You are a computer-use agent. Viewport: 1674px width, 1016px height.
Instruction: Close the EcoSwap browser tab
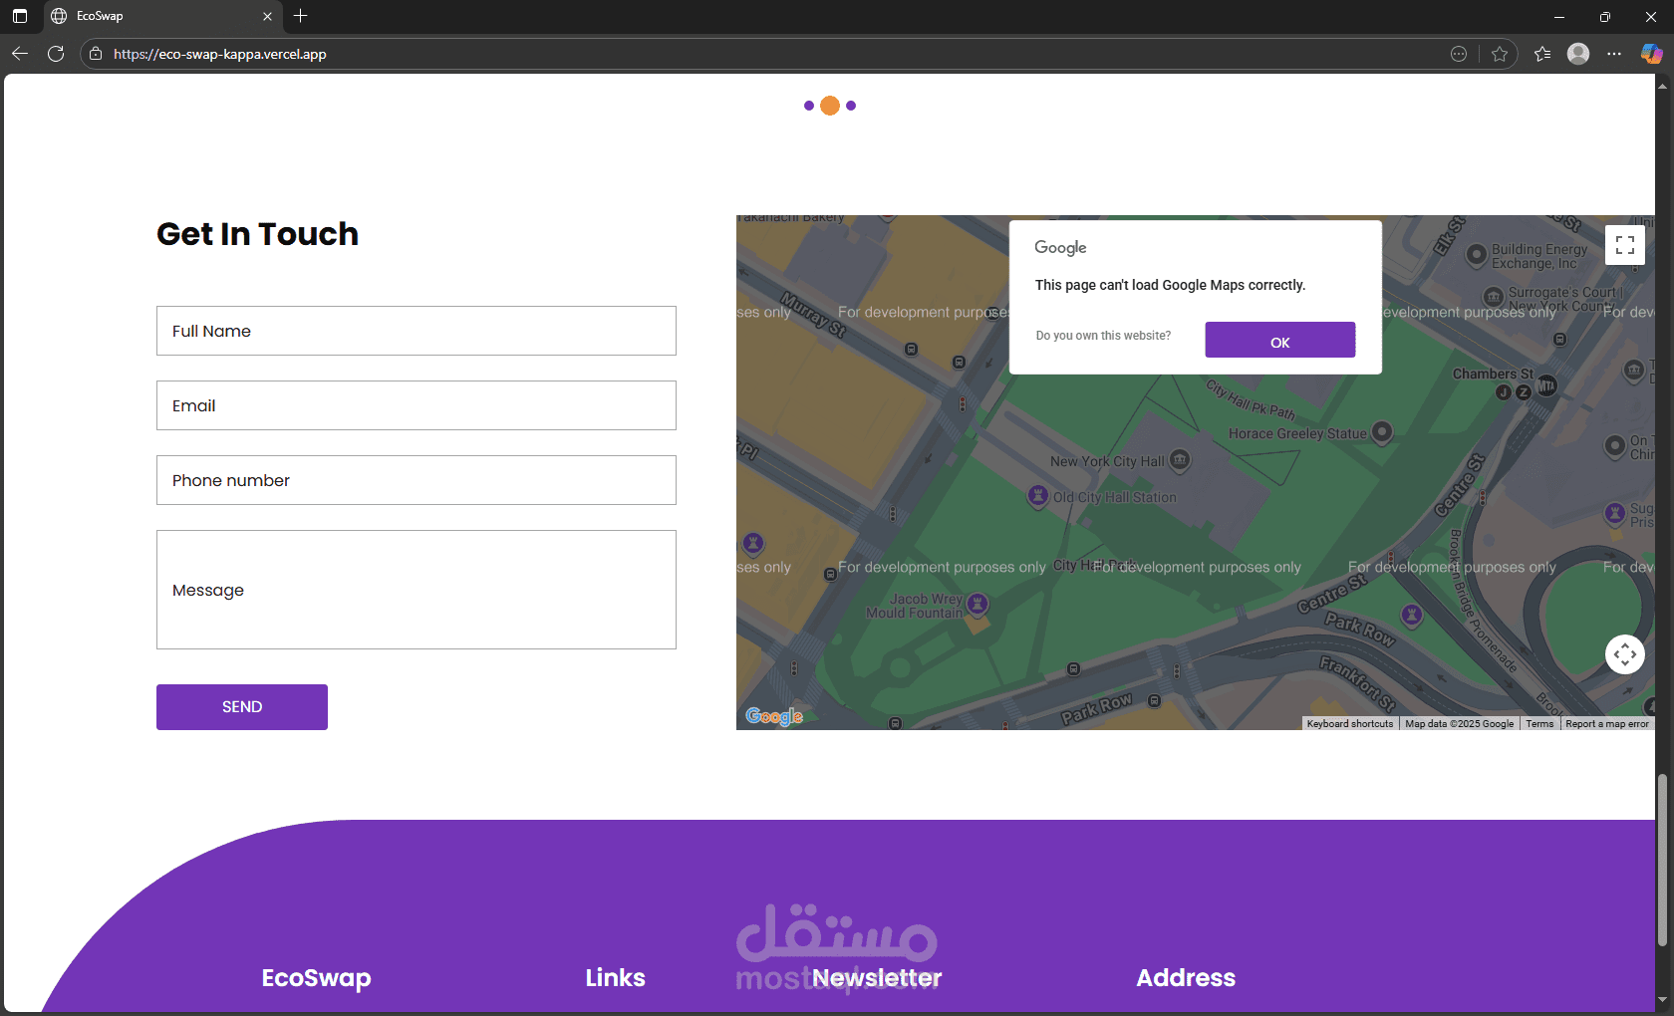(x=267, y=16)
